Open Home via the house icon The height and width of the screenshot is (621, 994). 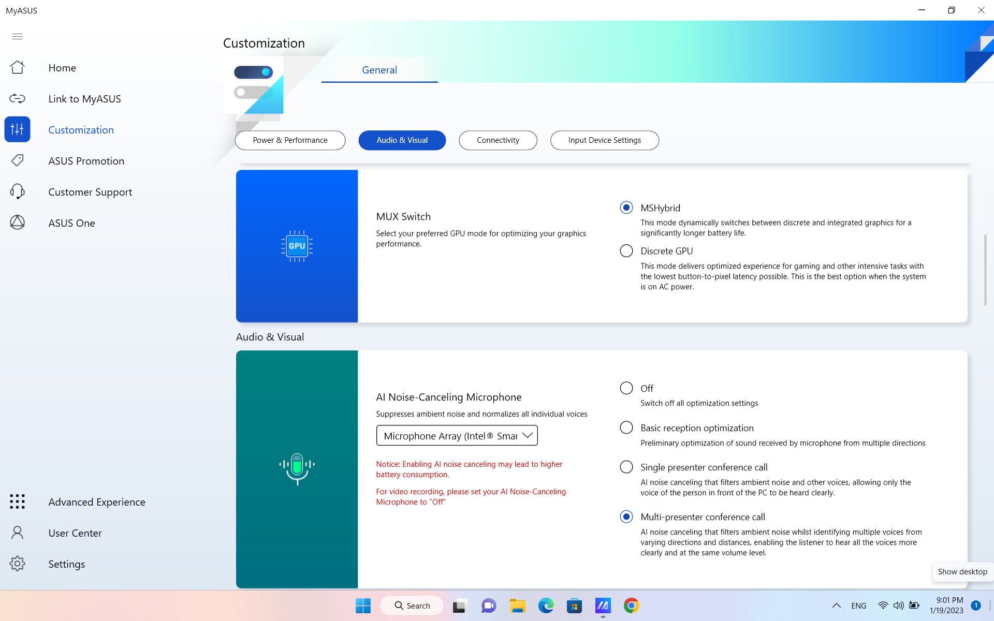tap(17, 67)
